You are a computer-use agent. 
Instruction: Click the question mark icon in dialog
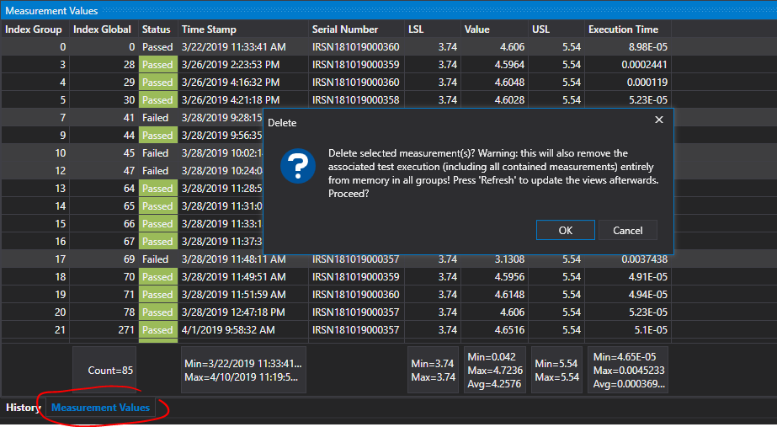(298, 166)
